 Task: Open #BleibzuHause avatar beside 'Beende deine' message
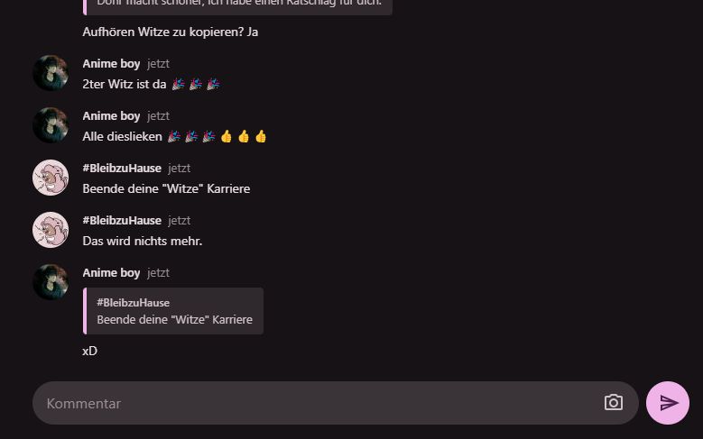click(x=51, y=178)
